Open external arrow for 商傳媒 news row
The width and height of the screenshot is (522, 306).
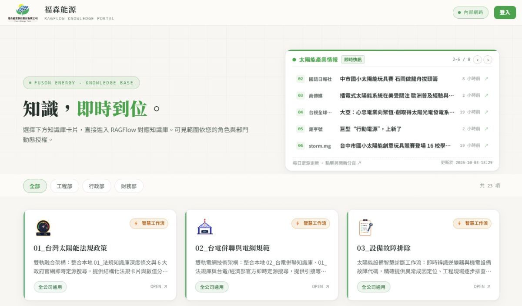(x=486, y=95)
